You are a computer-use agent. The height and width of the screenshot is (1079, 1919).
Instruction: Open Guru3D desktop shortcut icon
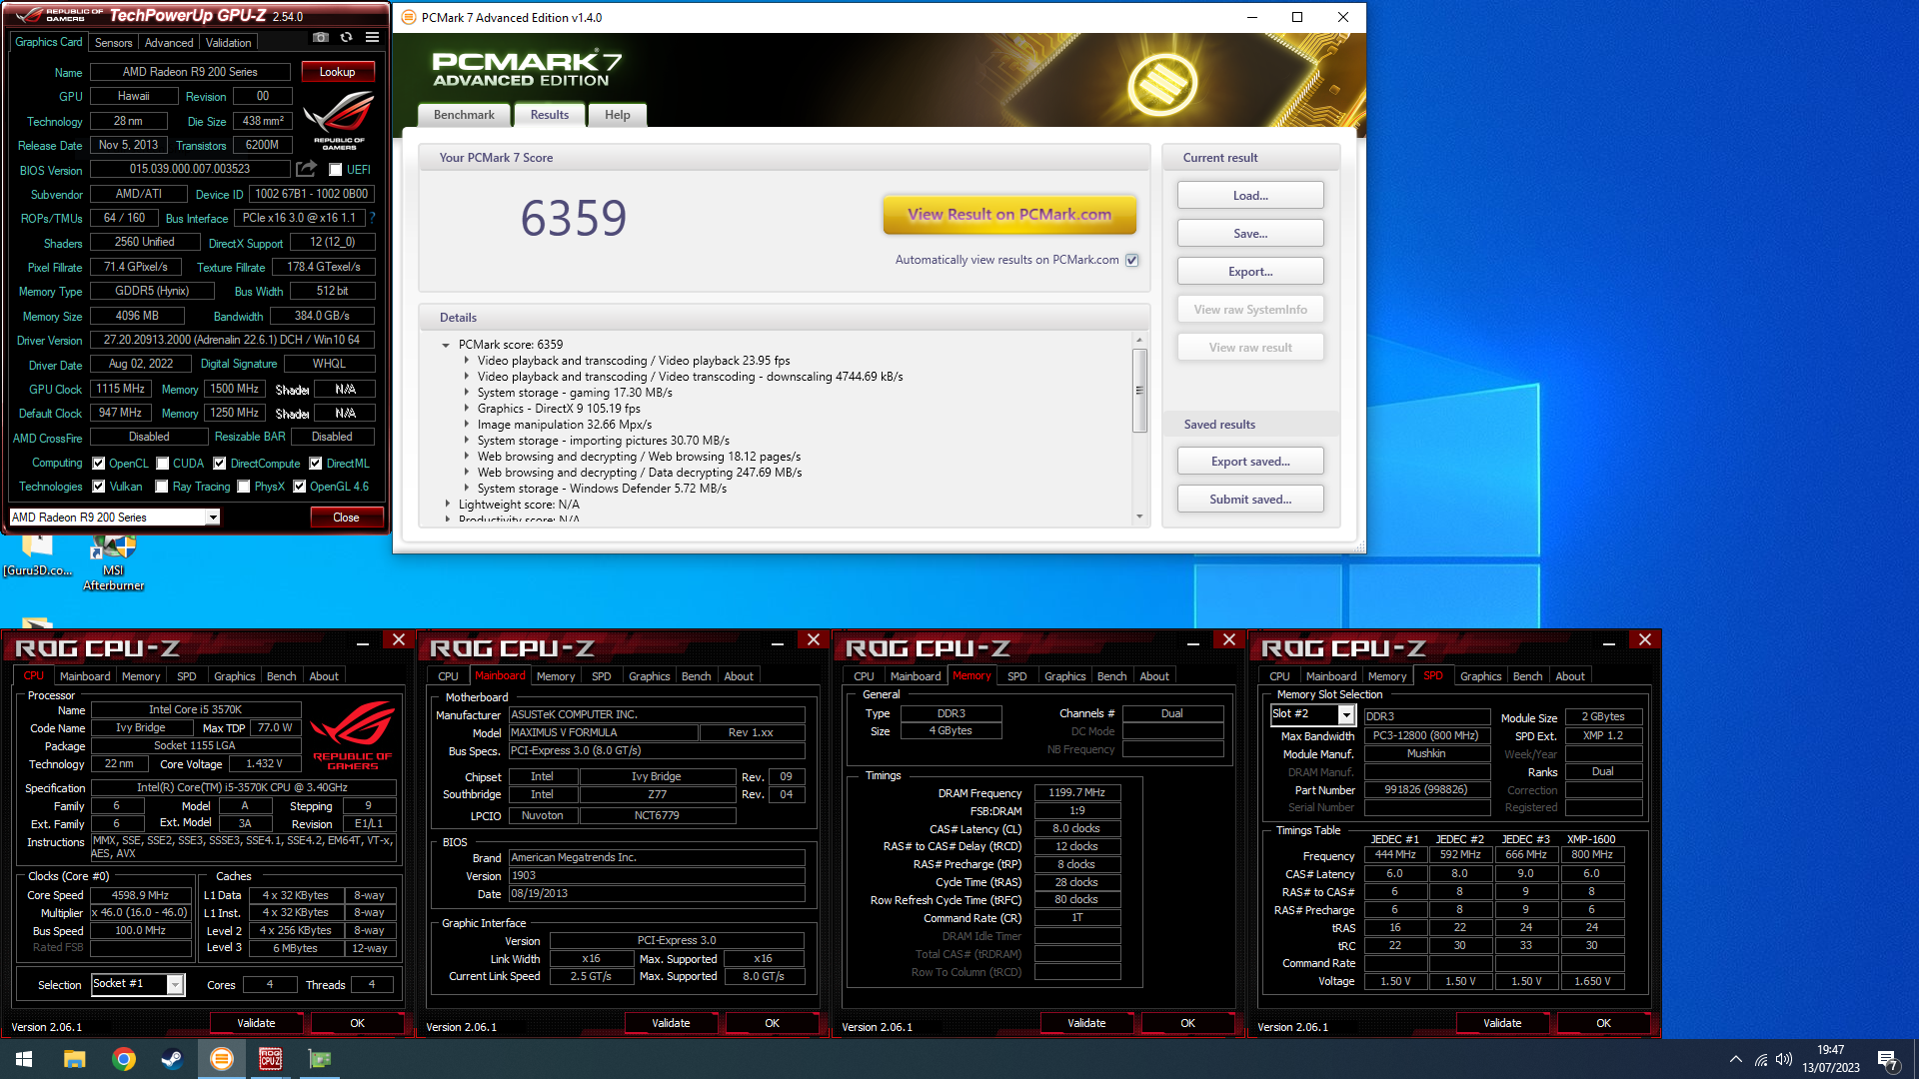tap(37, 556)
